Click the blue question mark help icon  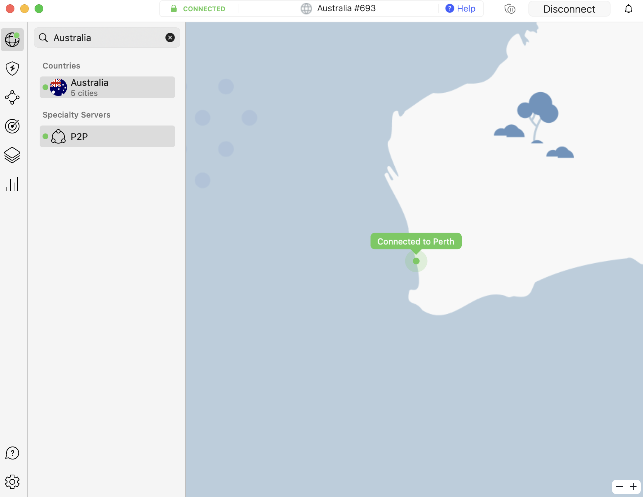tap(450, 8)
